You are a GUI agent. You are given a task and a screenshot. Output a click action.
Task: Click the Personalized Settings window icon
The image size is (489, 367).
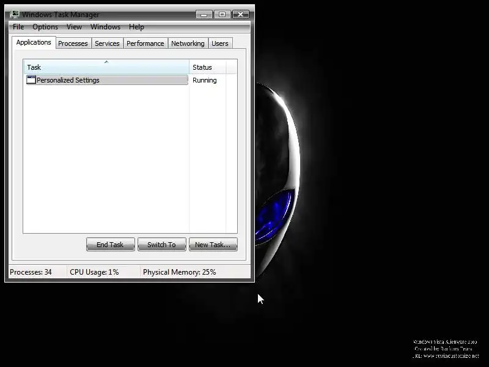tap(31, 80)
